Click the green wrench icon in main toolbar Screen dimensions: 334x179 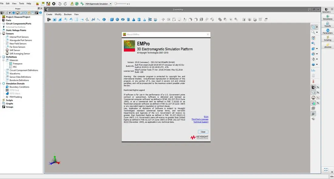click(82, 4)
